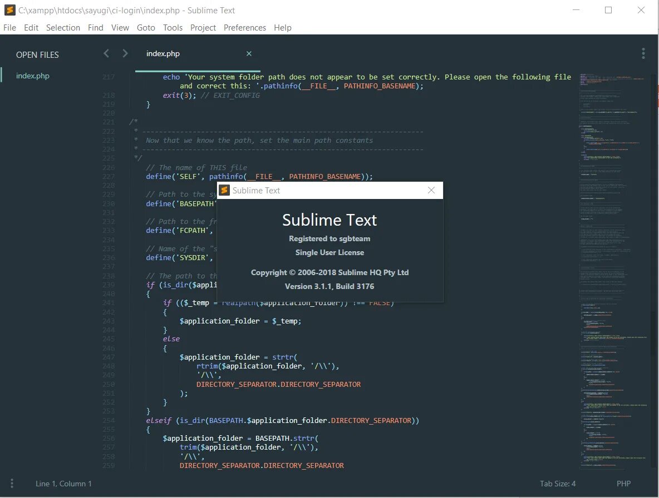Click line number 254 in the gutter
This screenshot has height=498, width=659.
pyautogui.click(x=109, y=420)
